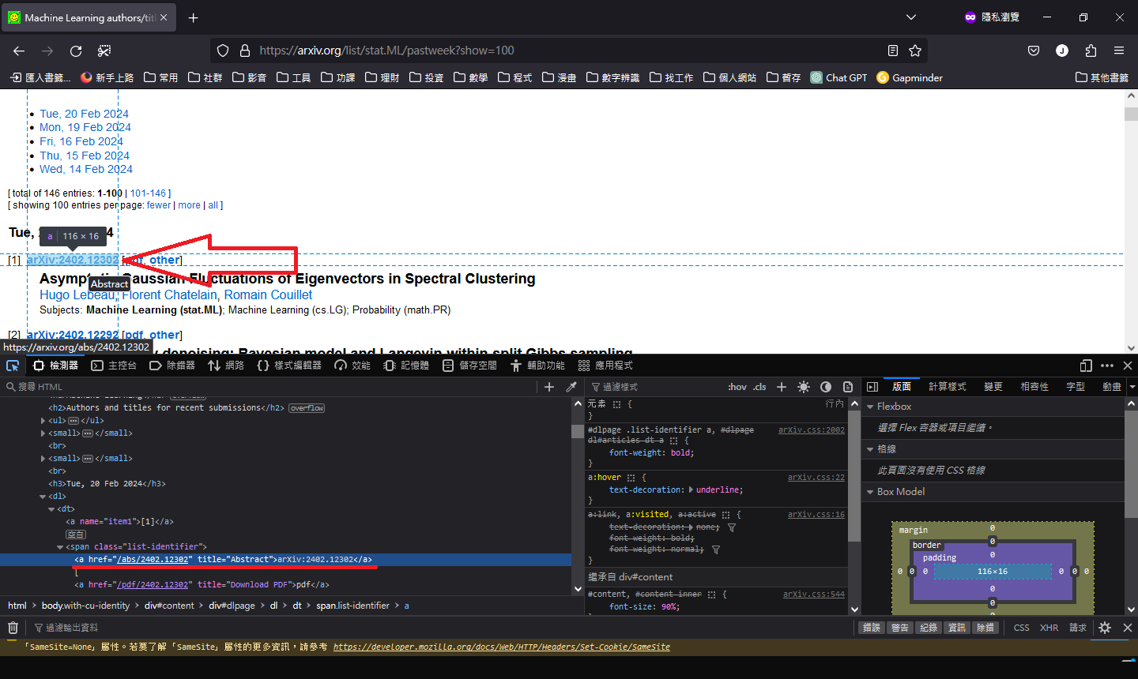1138x679 pixels.
Task: Open the 除錯器 Debugger tab
Action: point(172,366)
